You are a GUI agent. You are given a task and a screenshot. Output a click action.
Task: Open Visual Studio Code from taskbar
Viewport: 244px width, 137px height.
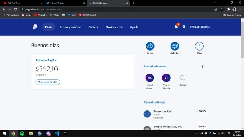[x=57, y=133]
